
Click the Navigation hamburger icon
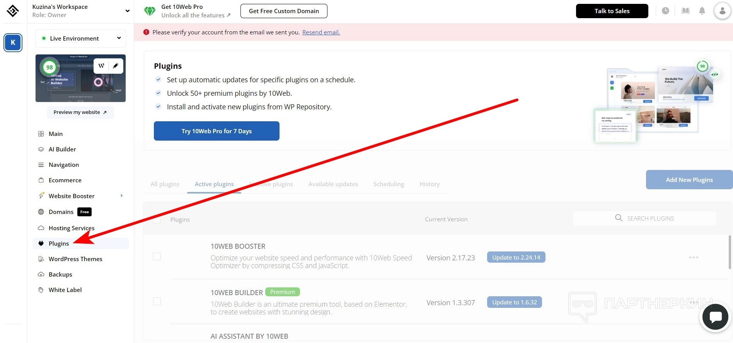click(41, 165)
